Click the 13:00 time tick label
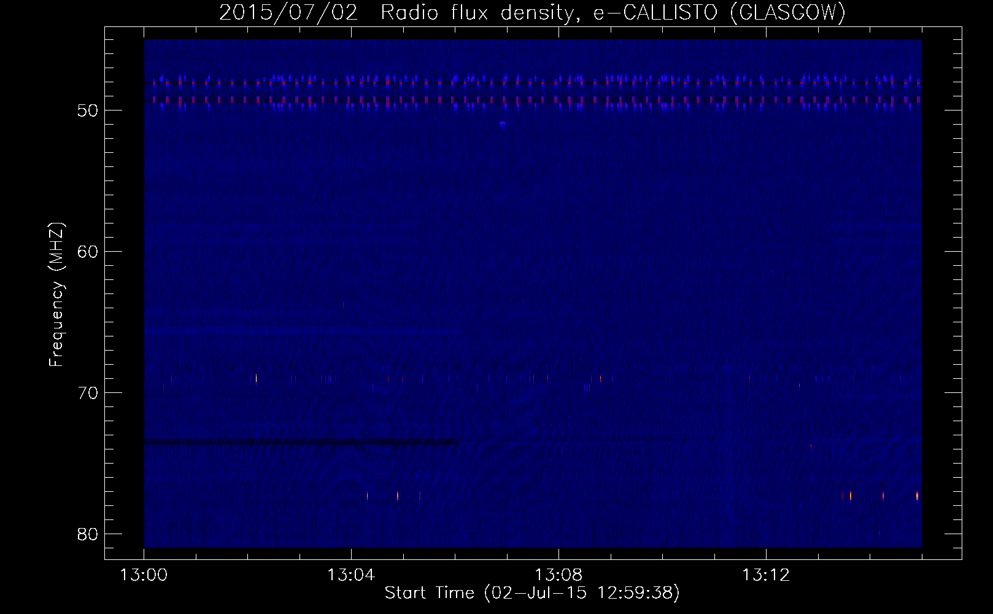Screen dimensions: 993x614 [144, 575]
